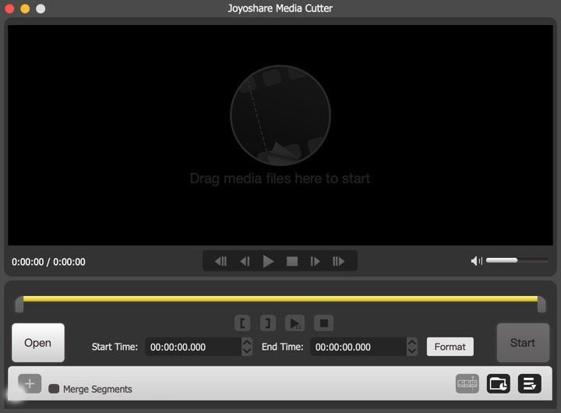Click the 0:00:00 / 0:00:00 time display
561x413 pixels.
click(48, 262)
